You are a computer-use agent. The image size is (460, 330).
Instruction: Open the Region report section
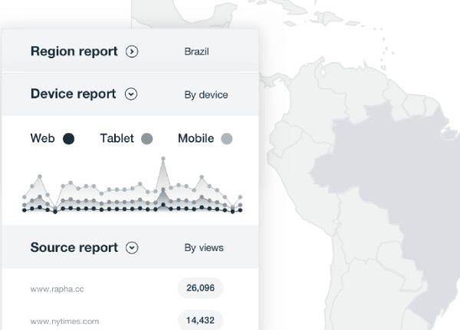coord(74,52)
